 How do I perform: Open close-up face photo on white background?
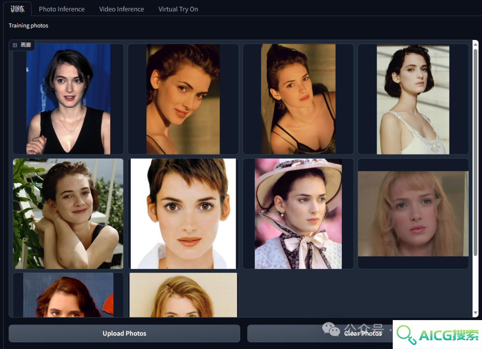click(x=183, y=214)
